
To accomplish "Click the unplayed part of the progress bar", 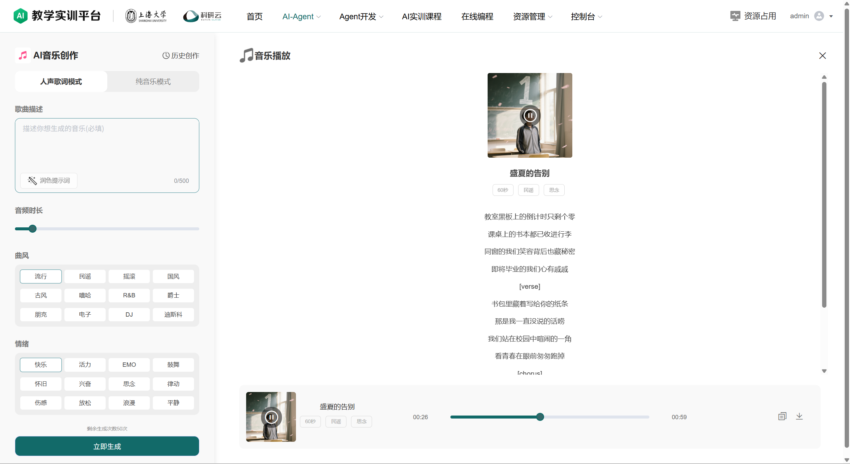I will [x=597, y=417].
